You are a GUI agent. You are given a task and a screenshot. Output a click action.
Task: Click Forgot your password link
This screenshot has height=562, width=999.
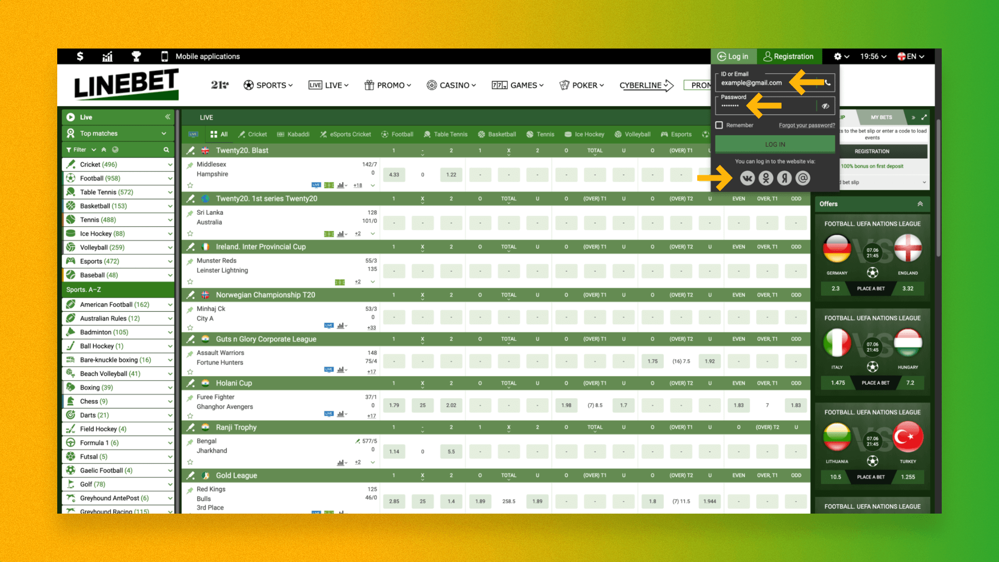(806, 125)
